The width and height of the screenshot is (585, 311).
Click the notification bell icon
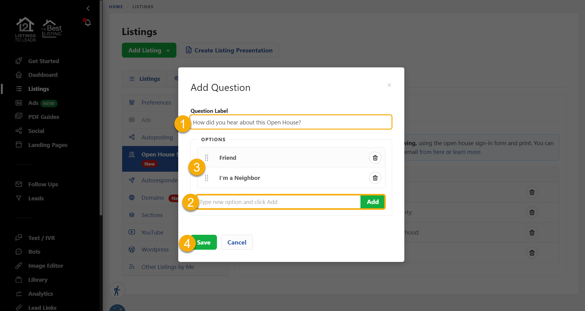[87, 23]
